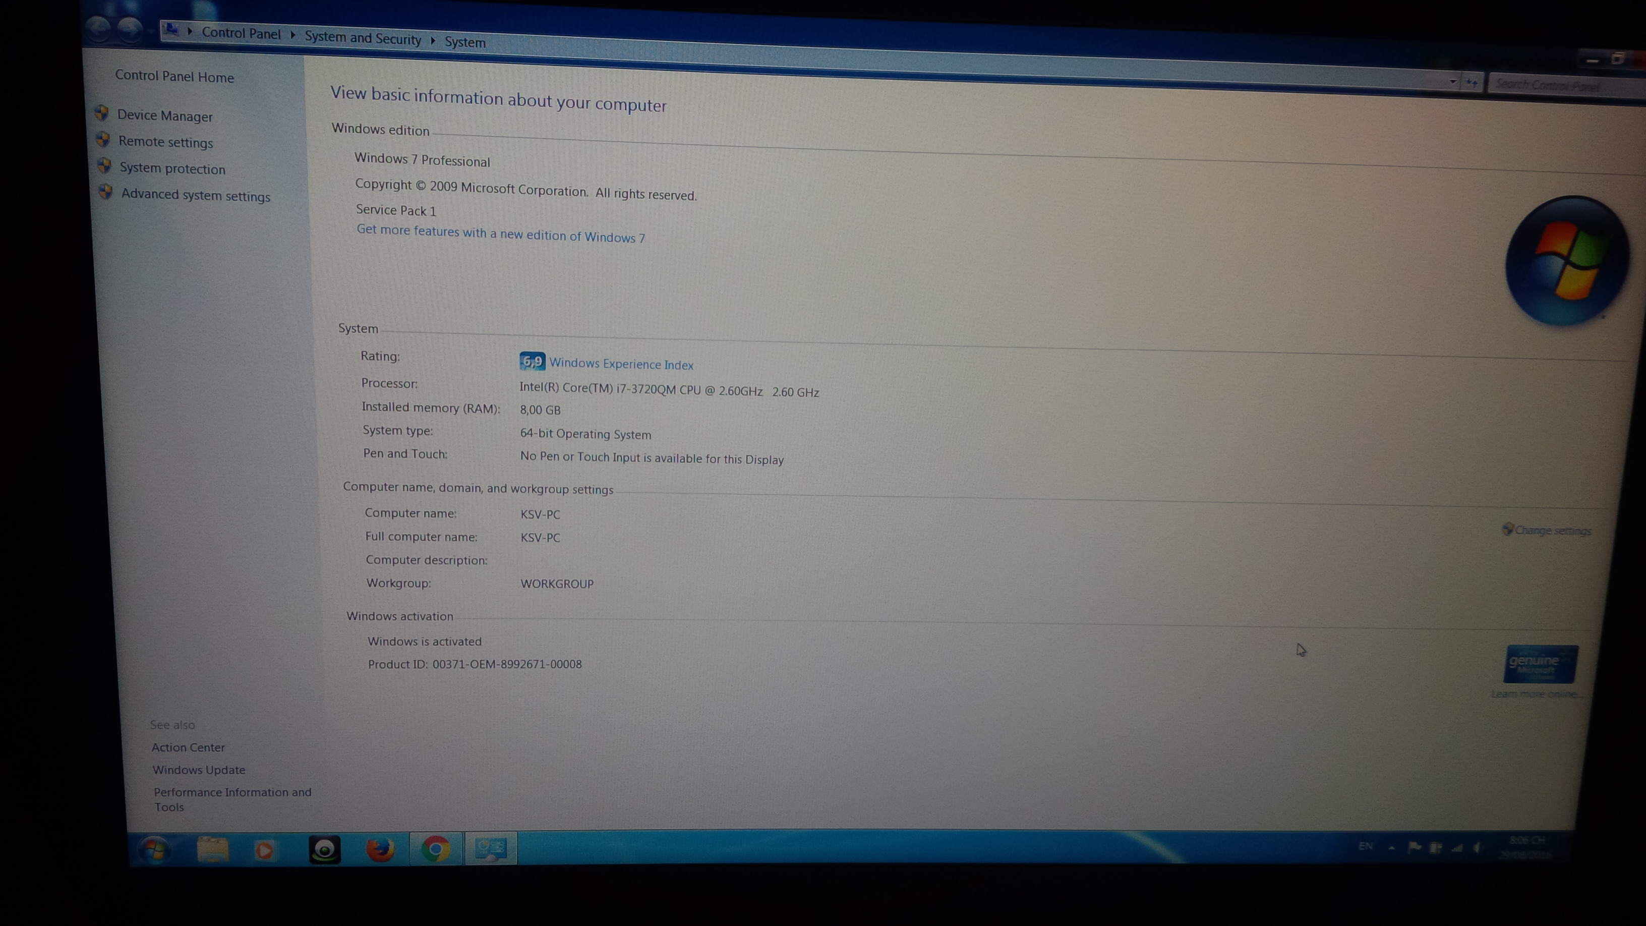1646x926 pixels.
Task: Open Windows Explorer from taskbar
Action: coord(213,850)
